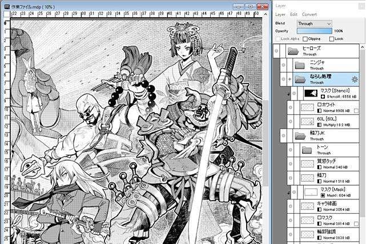This screenshot has height=244, width=366.
Task: Click the color tag box of ホワイト layer
Action: tap(356, 111)
